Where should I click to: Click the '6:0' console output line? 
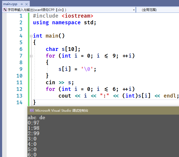tap(32, 155)
